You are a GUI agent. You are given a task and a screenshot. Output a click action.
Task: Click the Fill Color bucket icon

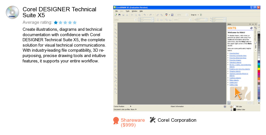(231, 106)
